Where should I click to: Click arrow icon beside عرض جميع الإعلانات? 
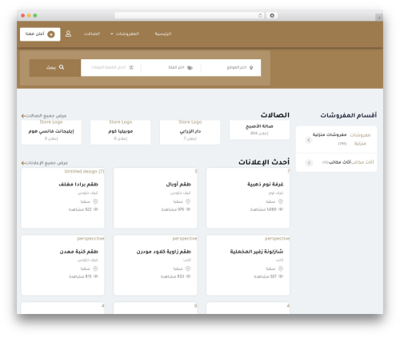point(23,163)
